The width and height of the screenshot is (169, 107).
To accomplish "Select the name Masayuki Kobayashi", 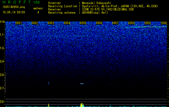I will tap(96, 3).
